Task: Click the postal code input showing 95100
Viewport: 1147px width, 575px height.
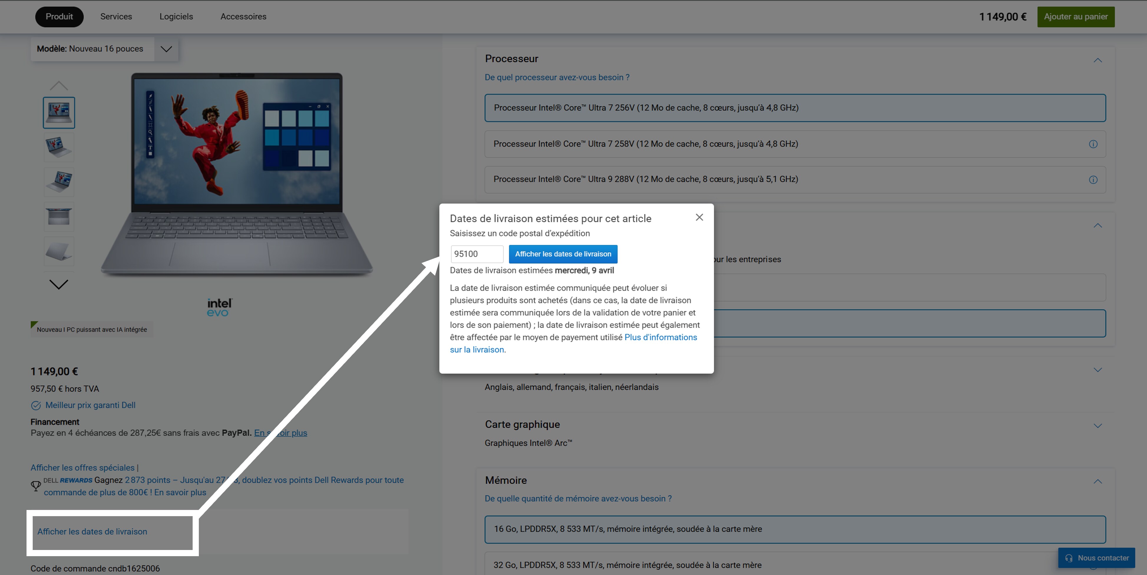Action: tap(477, 253)
